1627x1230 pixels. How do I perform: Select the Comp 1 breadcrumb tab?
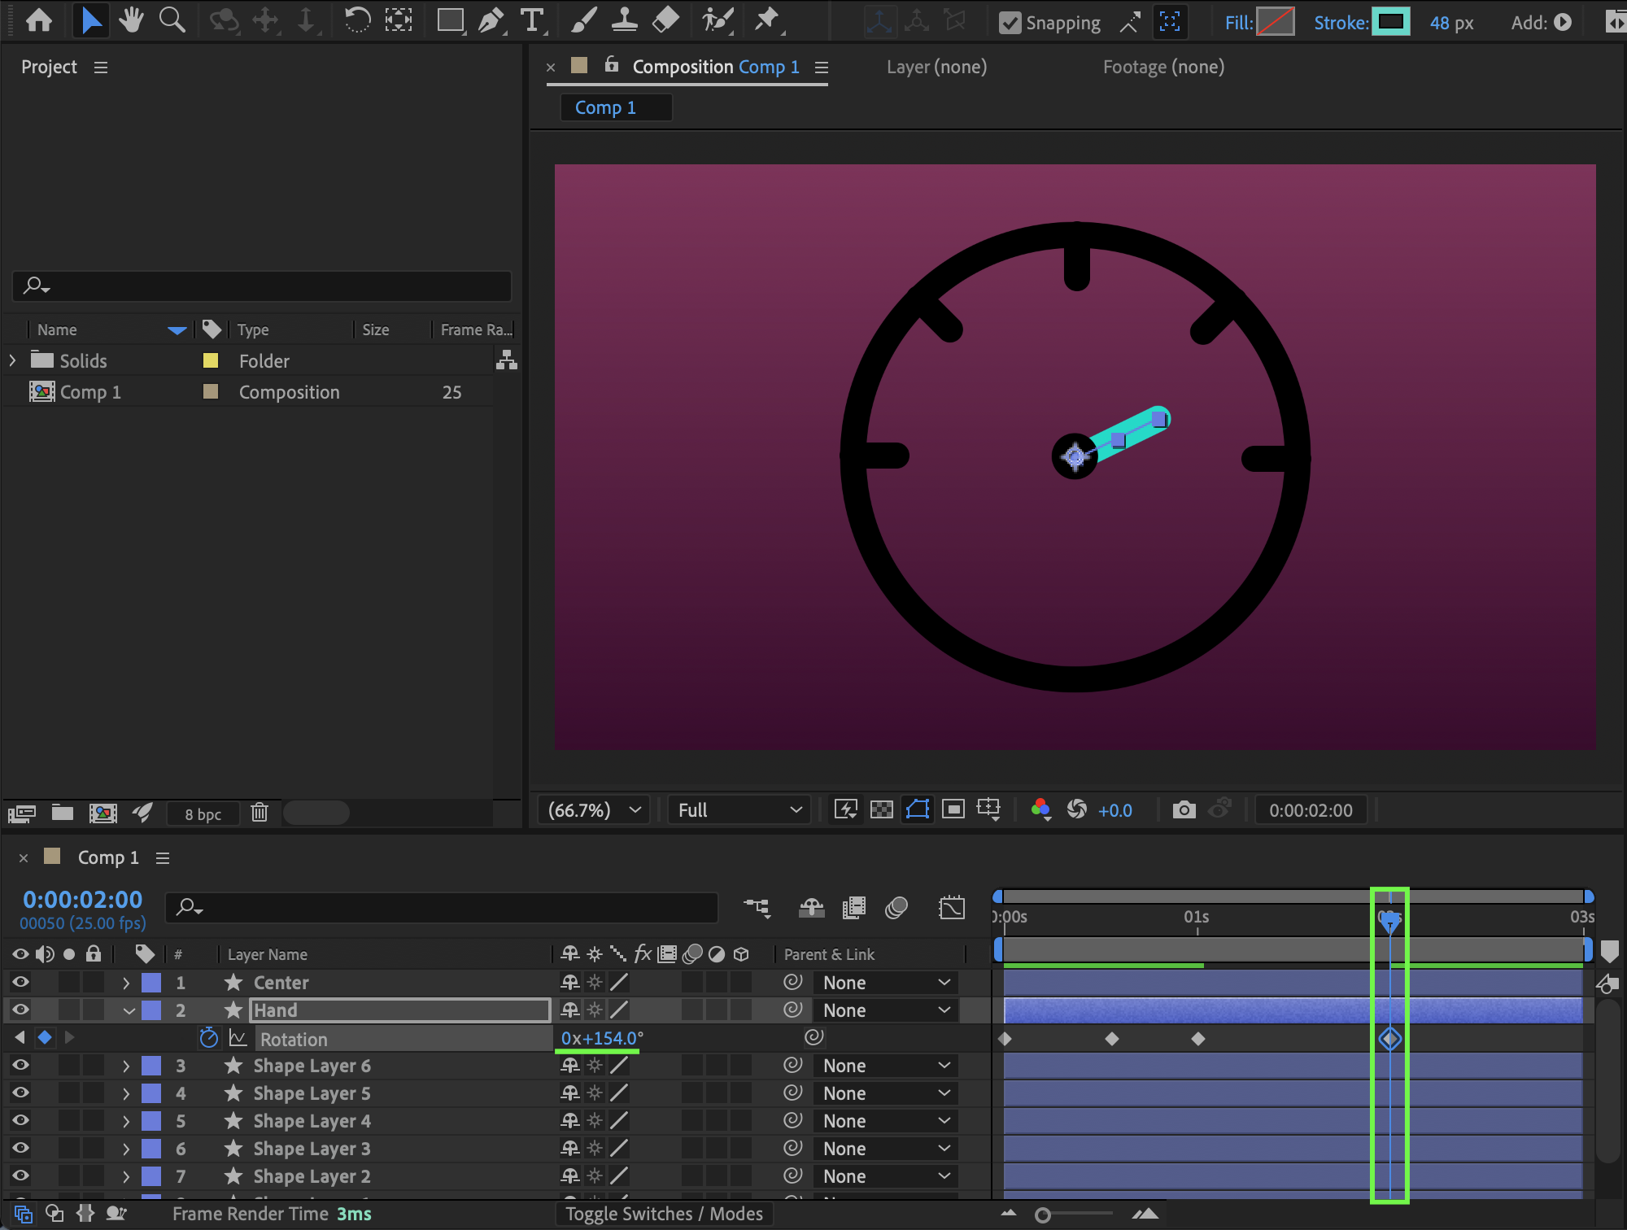click(616, 107)
